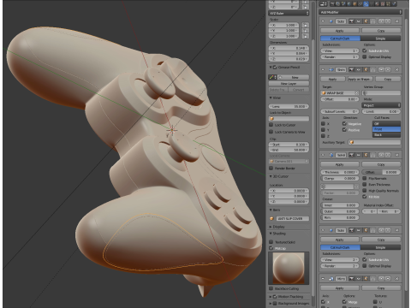411x308 pixels.
Task: Collapse the Grease Pencil panel
Action: 271,68
